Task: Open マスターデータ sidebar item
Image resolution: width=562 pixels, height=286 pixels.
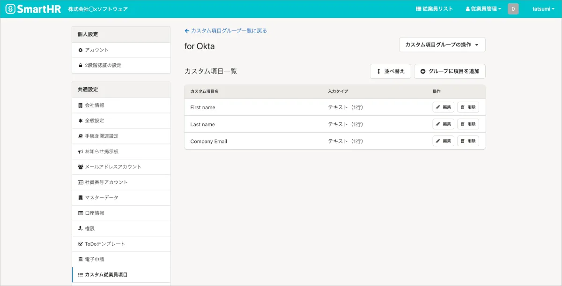Action: pos(101,198)
